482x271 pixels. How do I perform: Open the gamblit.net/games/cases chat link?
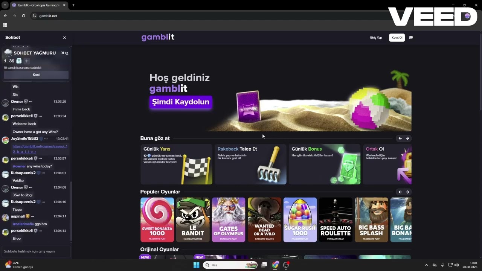(40, 149)
